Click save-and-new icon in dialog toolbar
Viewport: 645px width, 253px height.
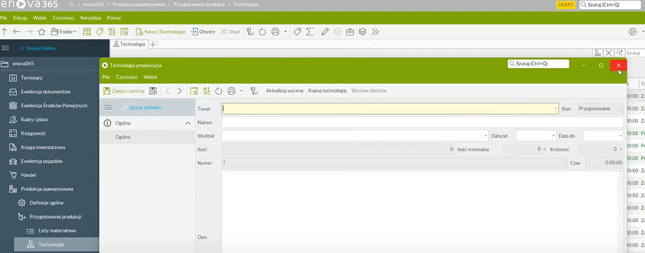tap(153, 91)
